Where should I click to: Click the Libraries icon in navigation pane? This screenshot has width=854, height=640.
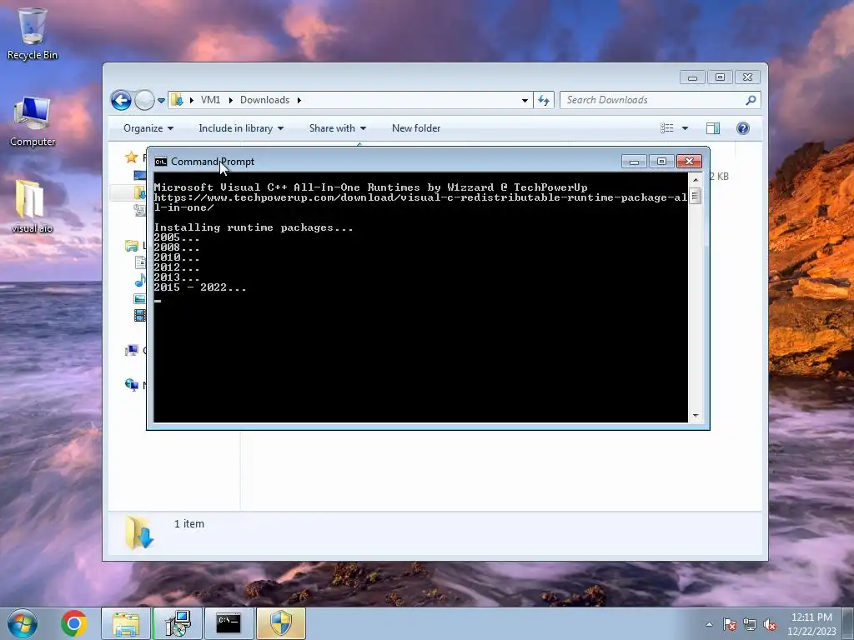coord(131,246)
